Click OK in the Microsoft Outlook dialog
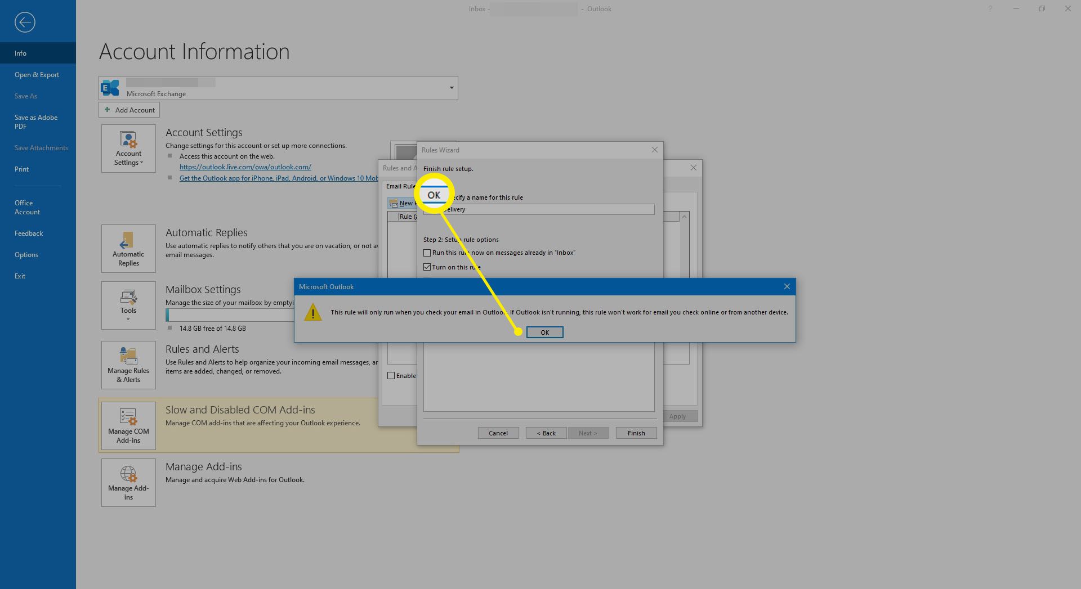 click(x=544, y=332)
